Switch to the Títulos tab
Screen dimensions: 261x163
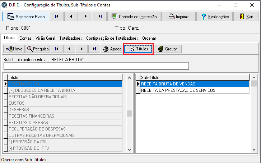[9, 38]
